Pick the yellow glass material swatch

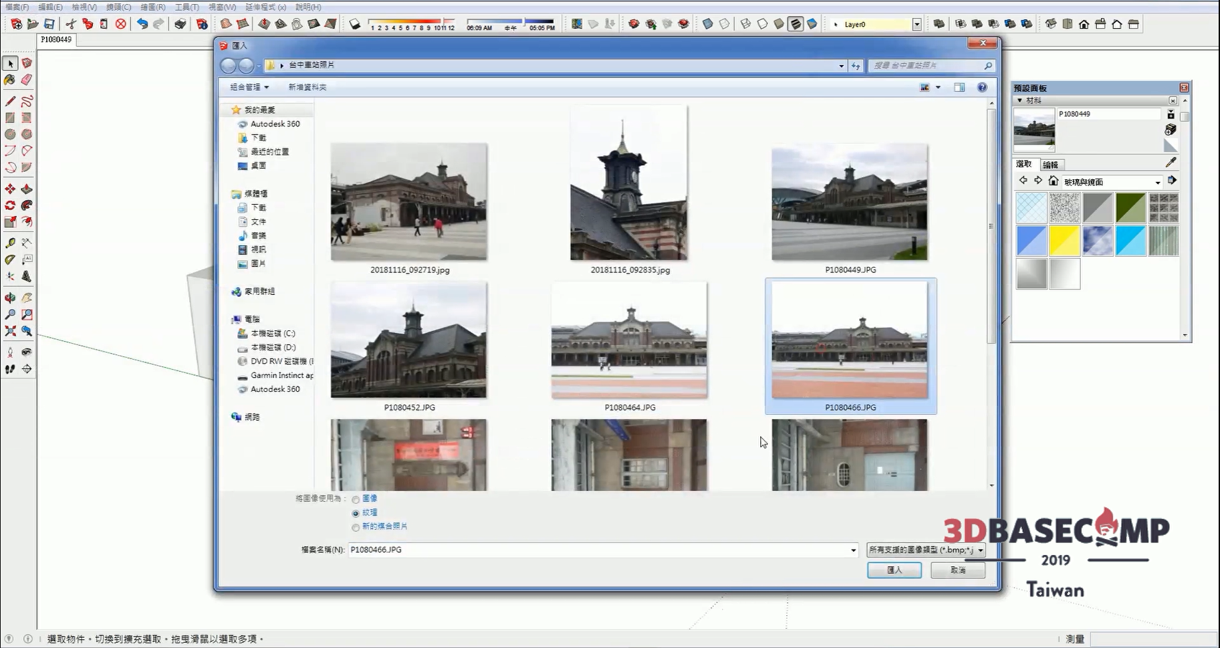coord(1064,241)
